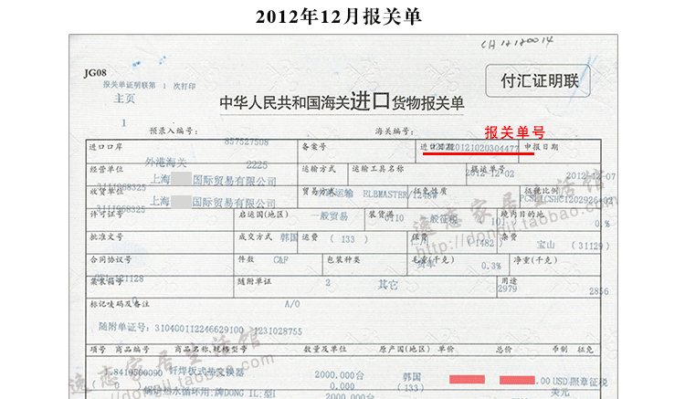Click the title '中华人民共和国海关进口货物报关单'

342,101
